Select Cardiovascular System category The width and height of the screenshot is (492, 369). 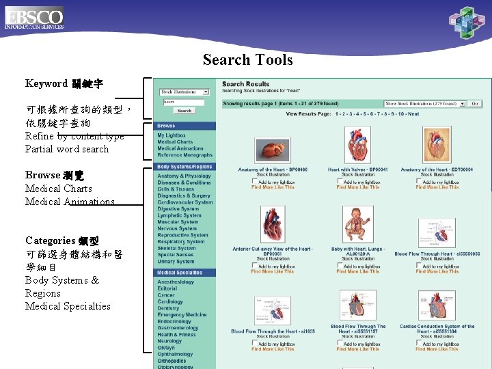[185, 202]
